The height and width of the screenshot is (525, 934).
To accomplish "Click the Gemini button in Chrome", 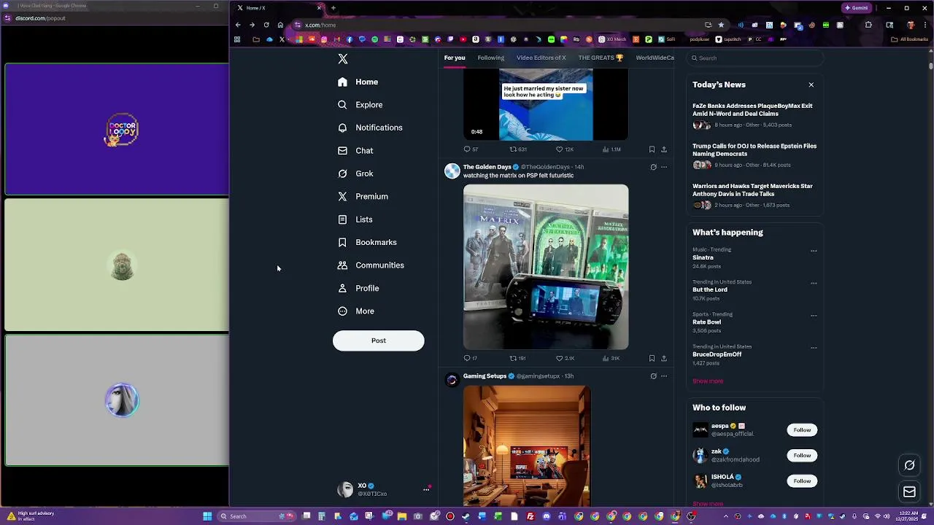I will (x=857, y=8).
